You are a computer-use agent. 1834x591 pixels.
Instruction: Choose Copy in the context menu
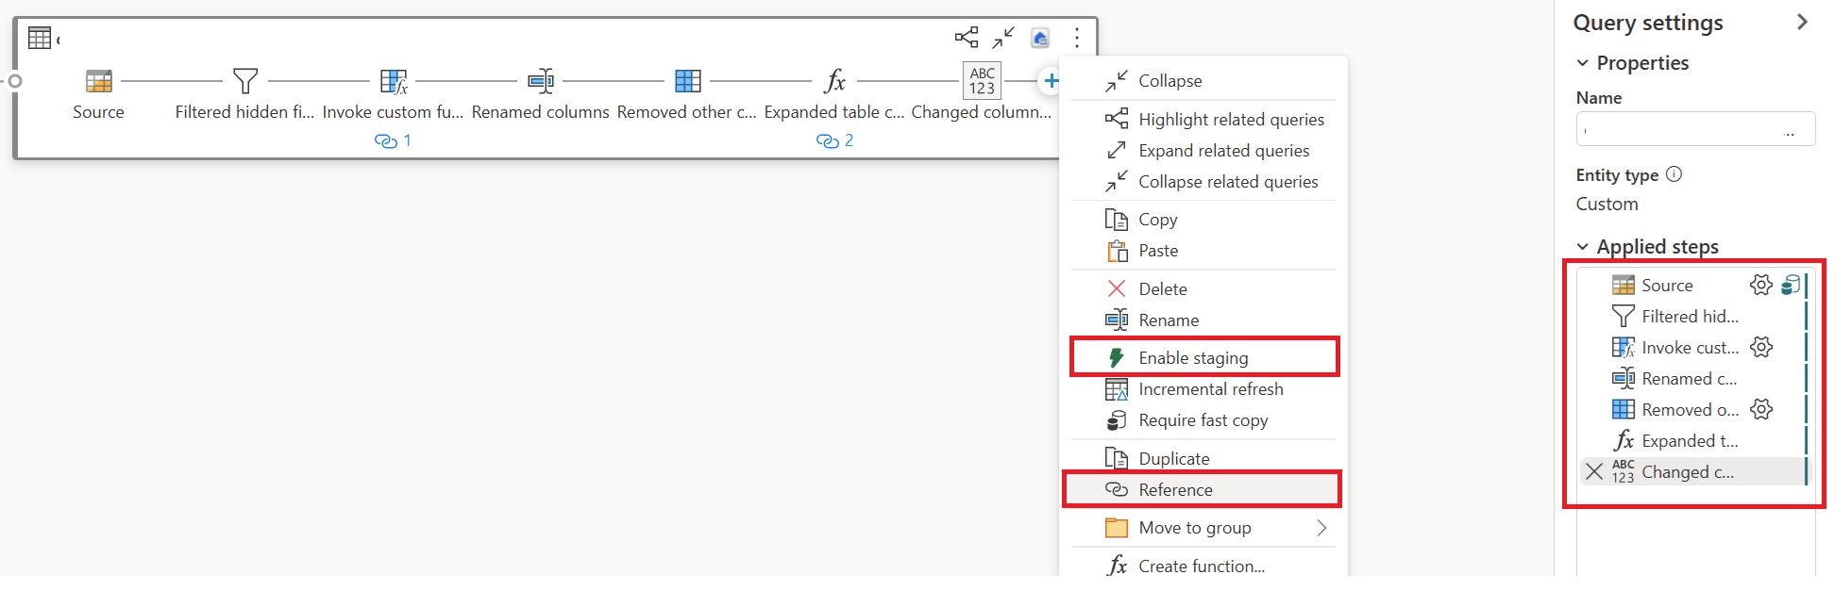(x=1203, y=220)
